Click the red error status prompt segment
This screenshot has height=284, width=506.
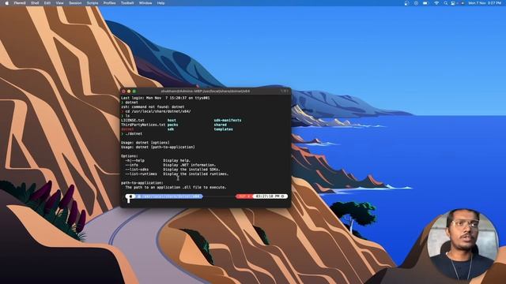click(x=244, y=196)
